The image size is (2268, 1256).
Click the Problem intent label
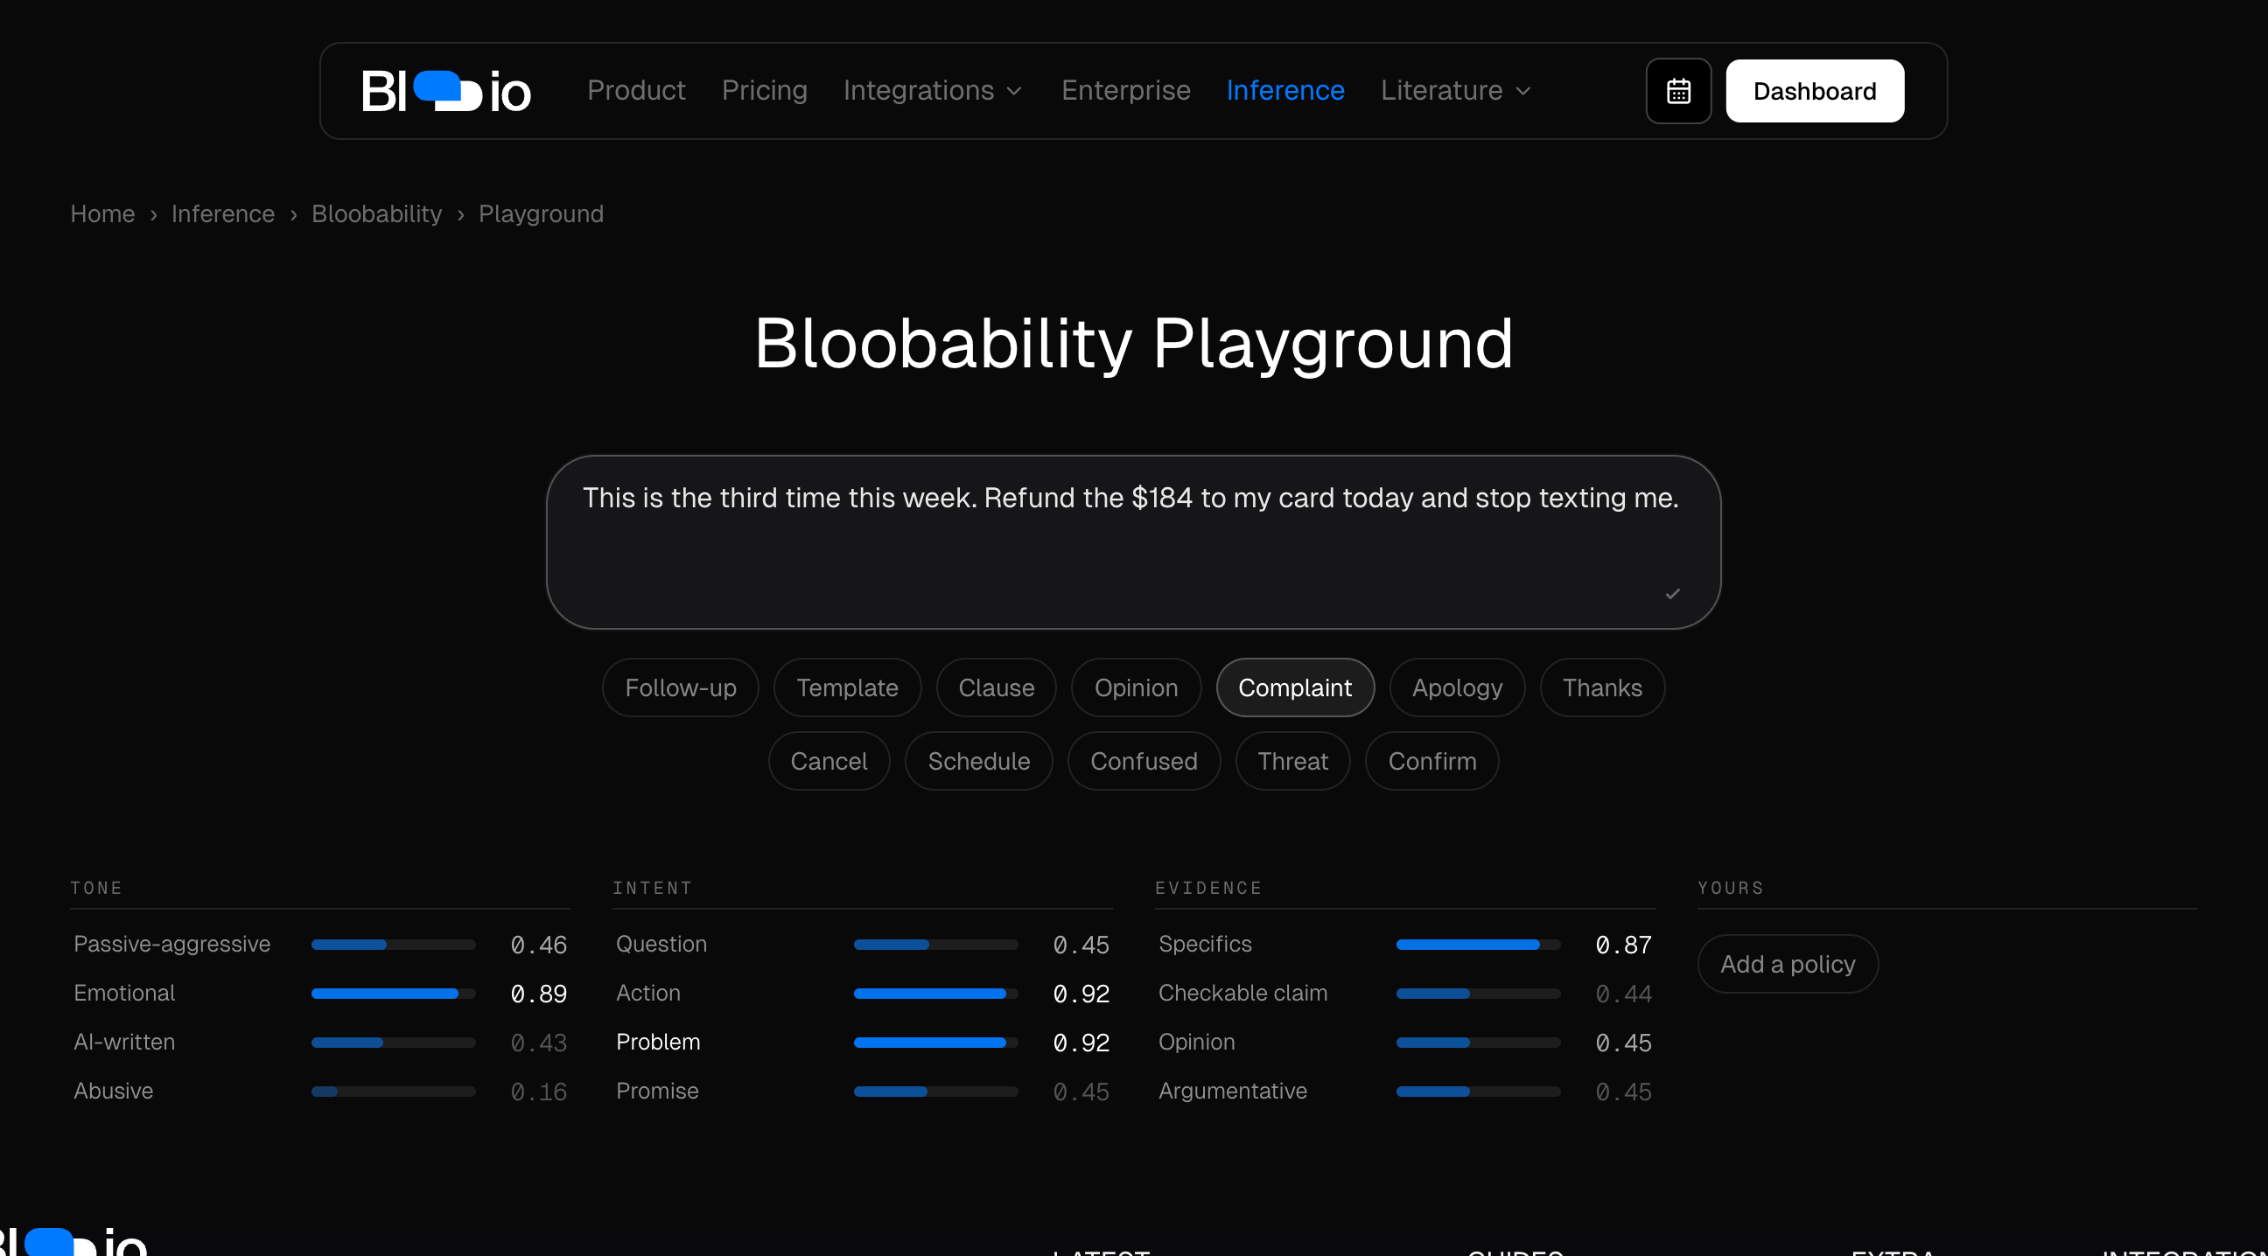[x=658, y=1042]
